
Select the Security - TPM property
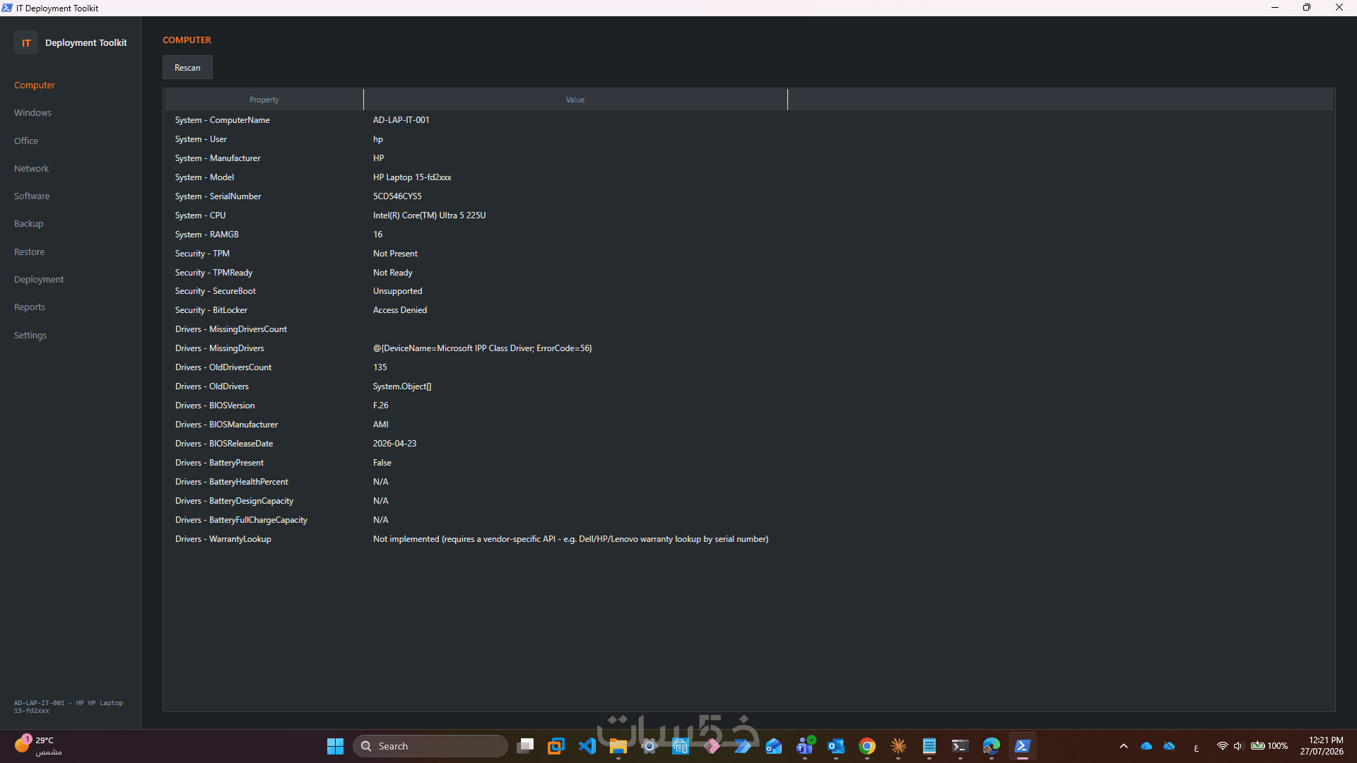point(202,254)
